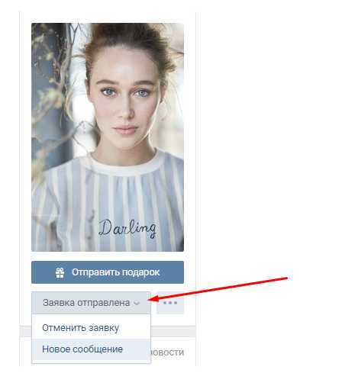Open the partially hidden новости tab

pos(167,352)
